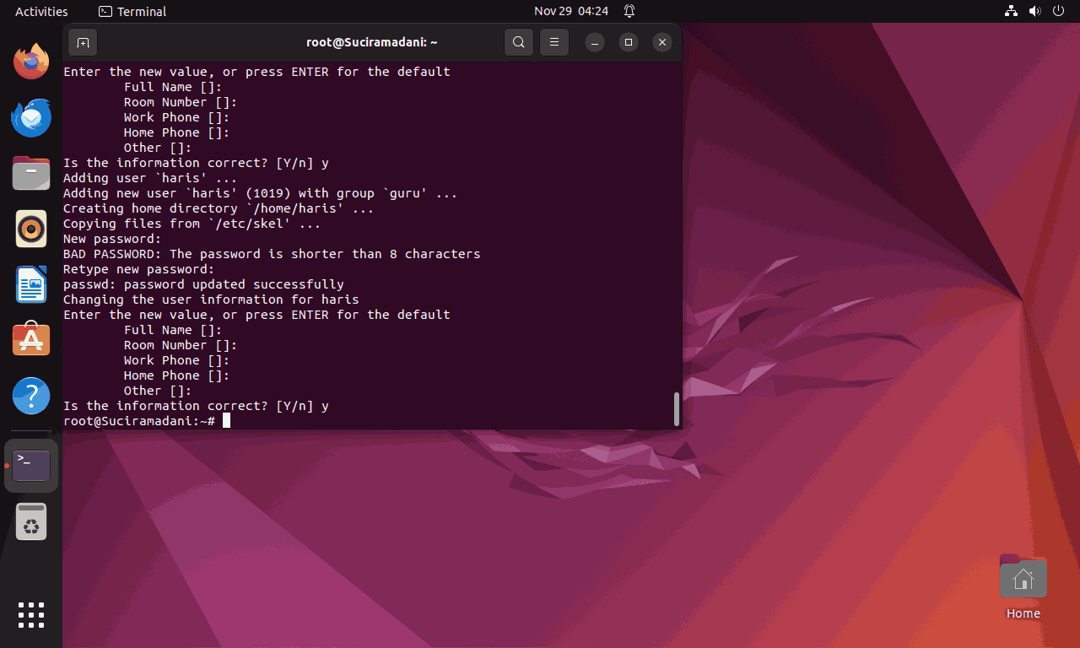Click the 'Retype new password:' line
Image resolution: width=1080 pixels, height=648 pixels.
[139, 269]
